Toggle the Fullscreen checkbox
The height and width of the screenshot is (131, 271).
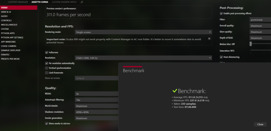46,52
